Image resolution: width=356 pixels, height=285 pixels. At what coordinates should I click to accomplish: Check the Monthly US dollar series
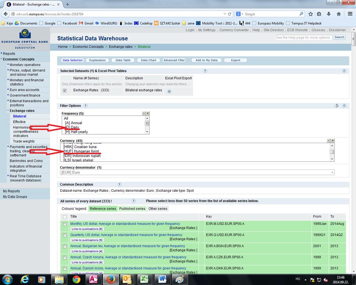(x=65, y=224)
